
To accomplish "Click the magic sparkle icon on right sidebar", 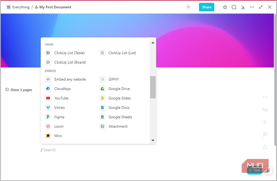I will 265,135.
